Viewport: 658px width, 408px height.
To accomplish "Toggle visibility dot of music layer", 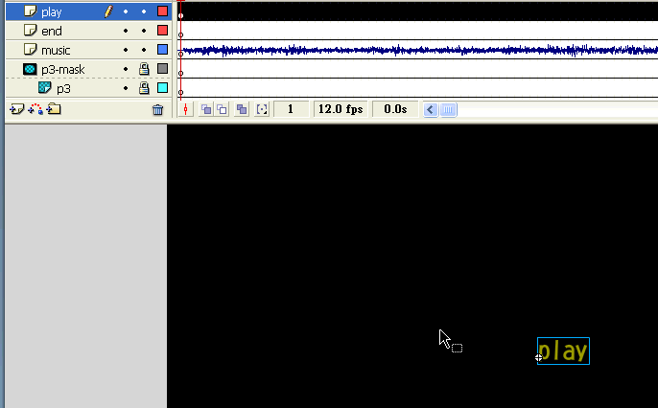I will coord(126,50).
